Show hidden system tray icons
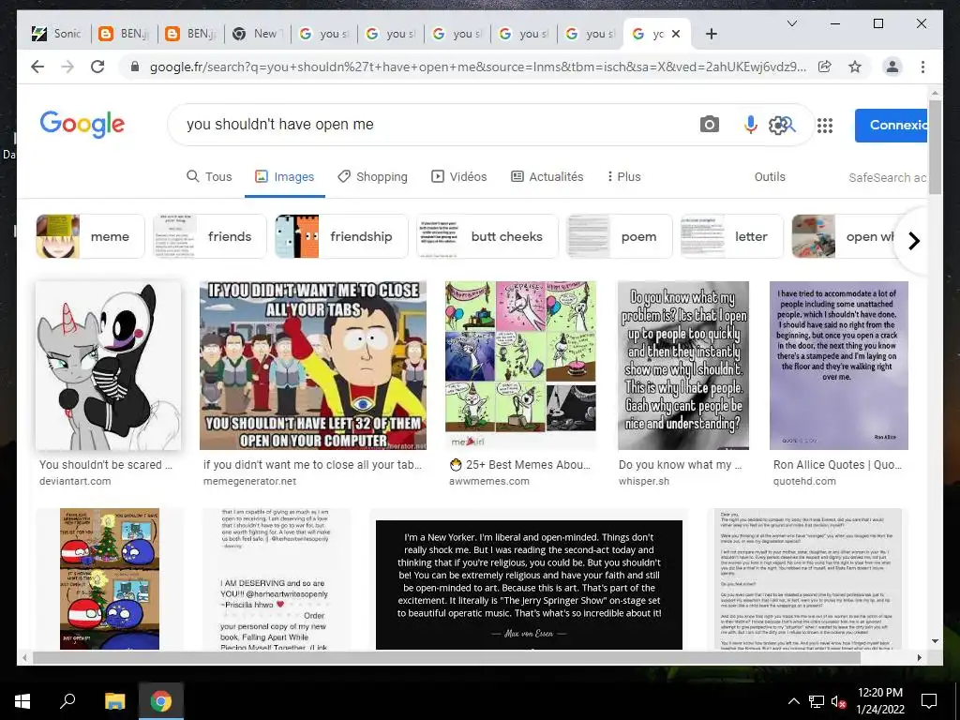The image size is (960, 720). (793, 701)
